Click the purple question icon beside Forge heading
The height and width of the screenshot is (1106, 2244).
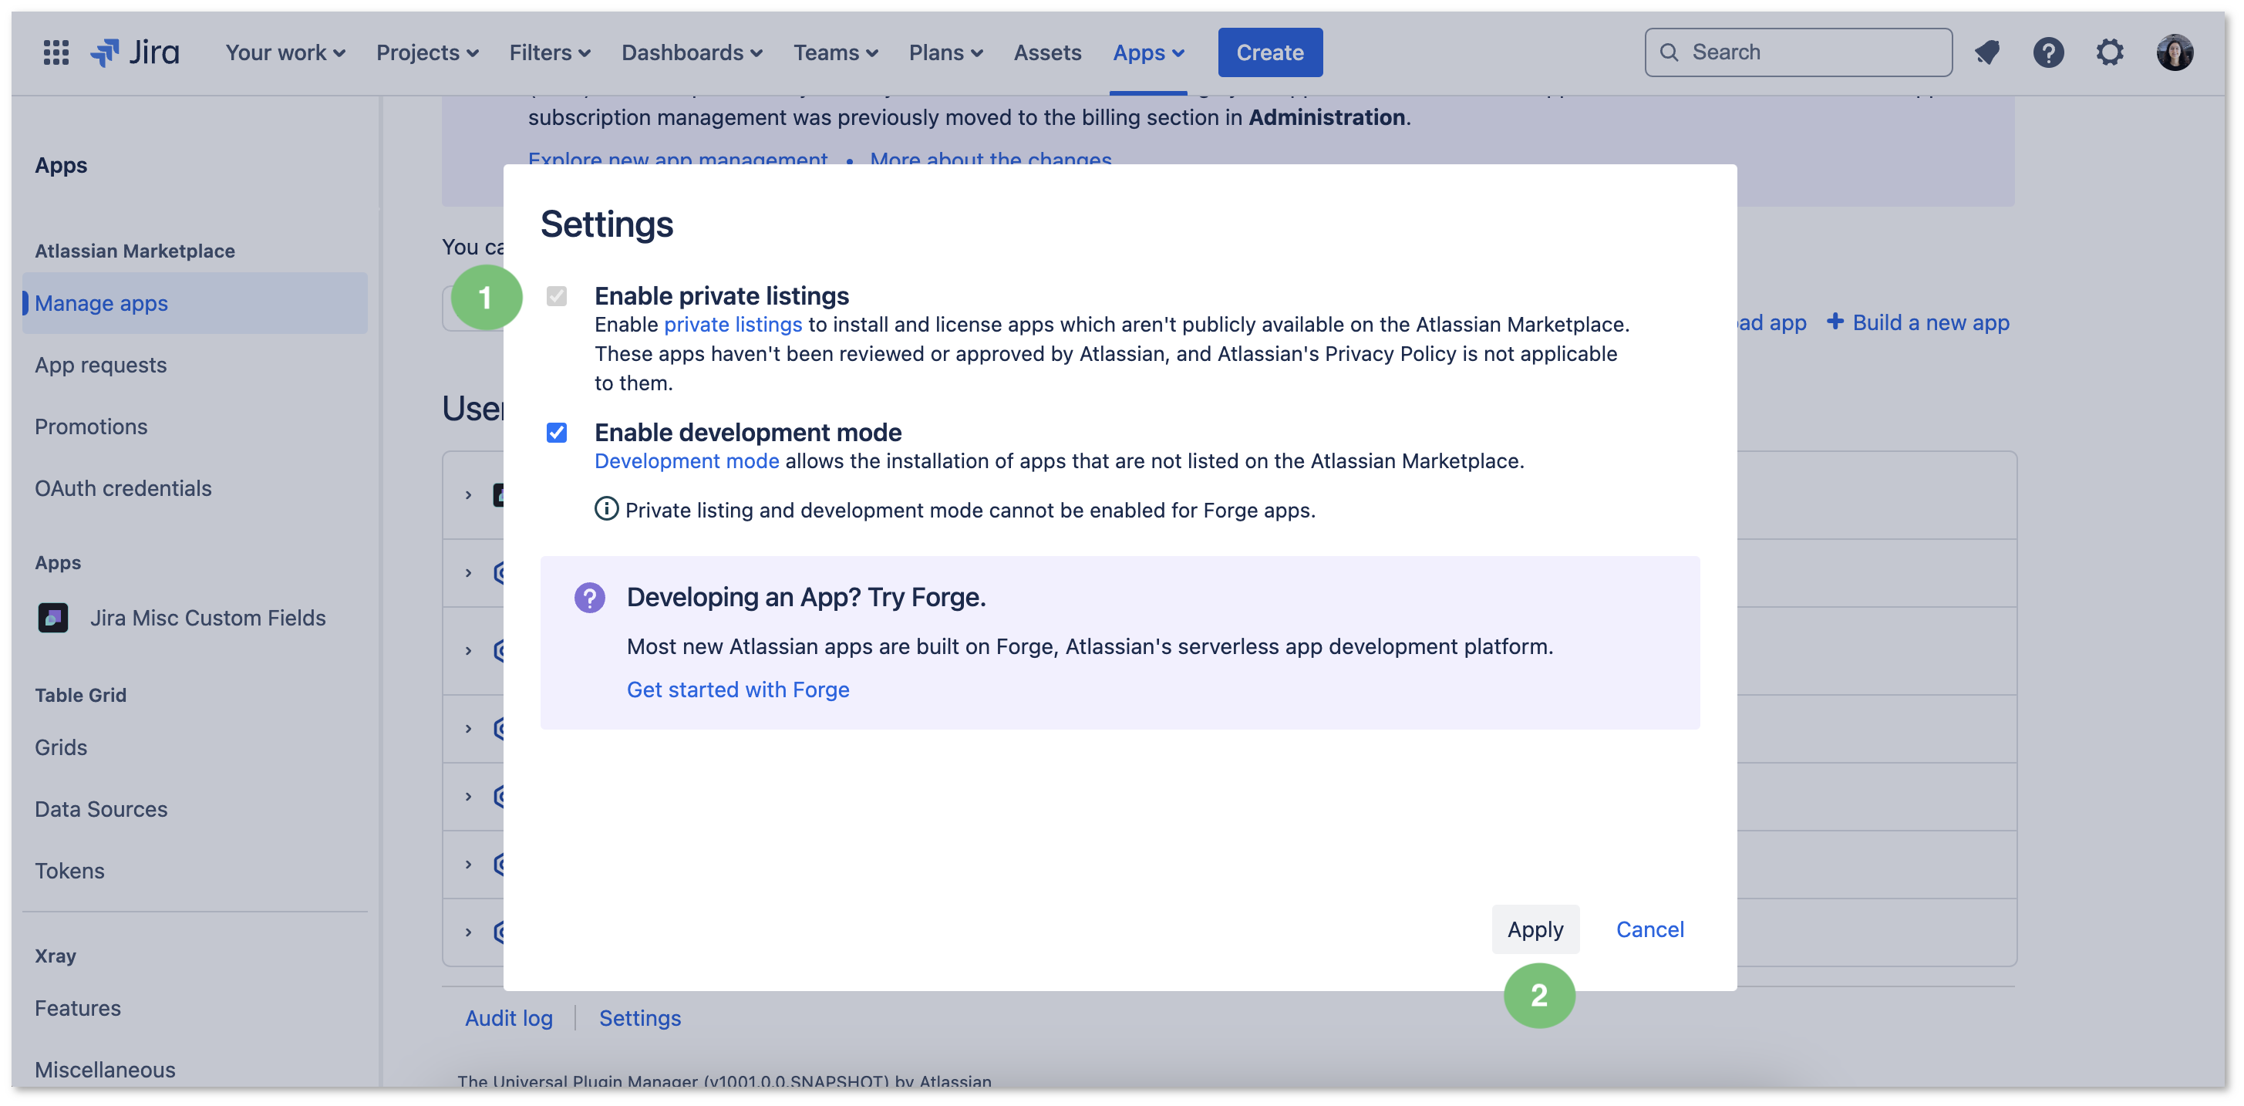[590, 598]
